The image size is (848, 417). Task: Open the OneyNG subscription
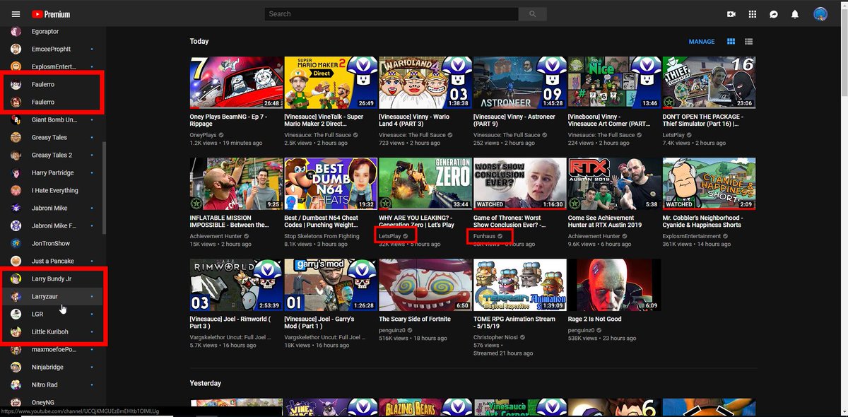[51, 402]
